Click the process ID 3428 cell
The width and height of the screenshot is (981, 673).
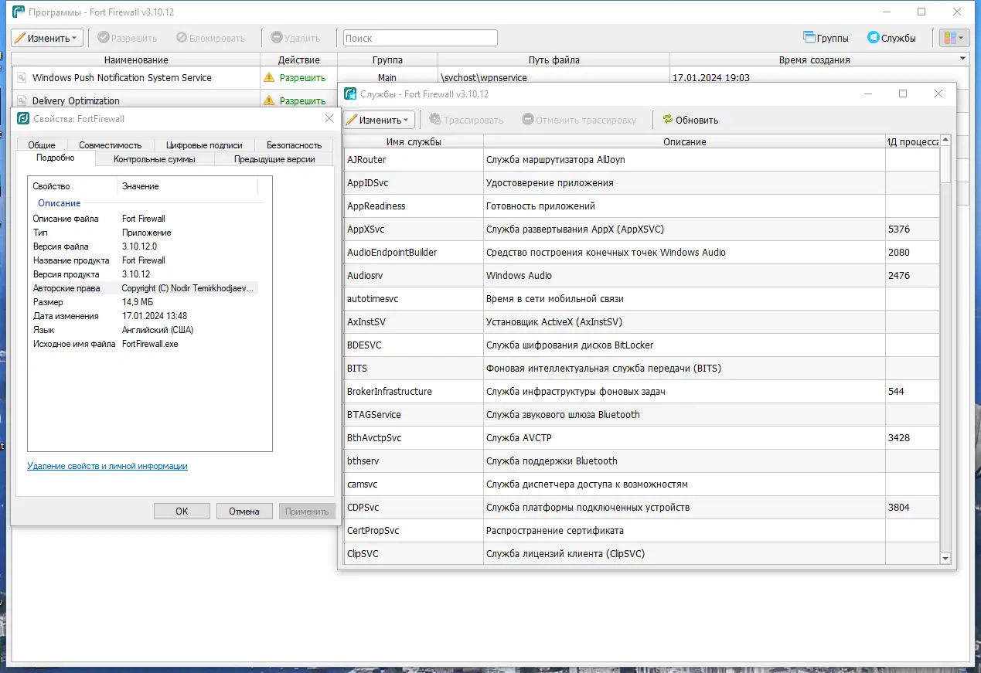(x=912, y=438)
